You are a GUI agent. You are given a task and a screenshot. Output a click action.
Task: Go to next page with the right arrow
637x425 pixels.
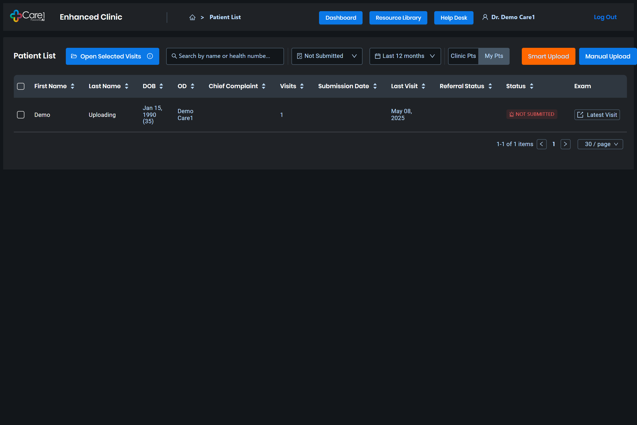click(566, 144)
